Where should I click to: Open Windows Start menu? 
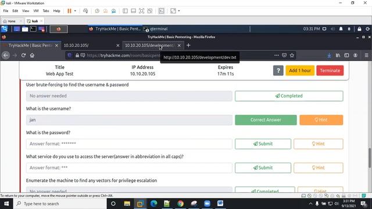tap(6, 204)
